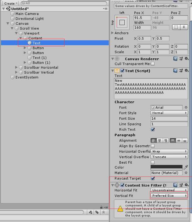Collapse the Canvas Renderer component

112,59
